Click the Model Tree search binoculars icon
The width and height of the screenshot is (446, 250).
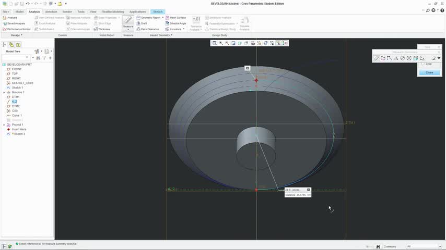pos(38,58)
